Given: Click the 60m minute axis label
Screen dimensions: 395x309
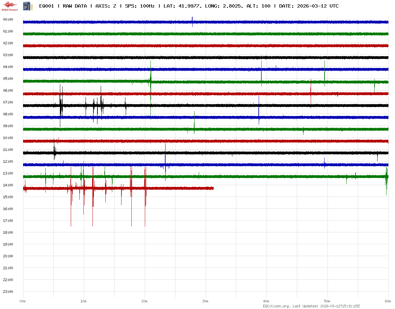Looking at the screenshot, I should pyautogui.click(x=388, y=301).
